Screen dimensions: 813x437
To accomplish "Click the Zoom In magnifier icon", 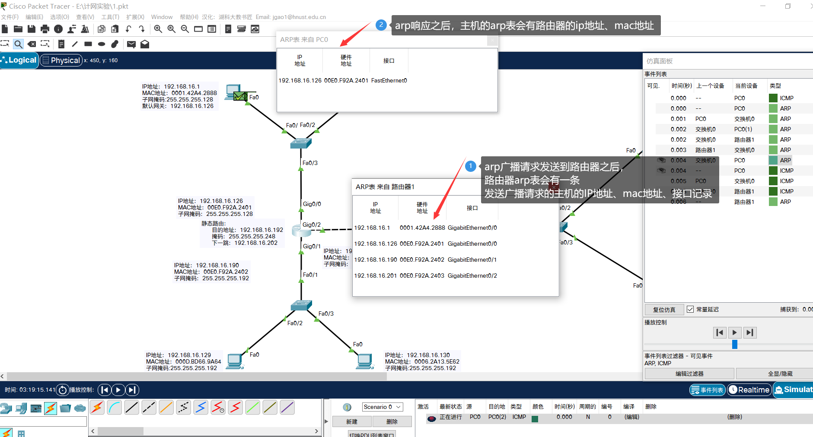I will [157, 29].
